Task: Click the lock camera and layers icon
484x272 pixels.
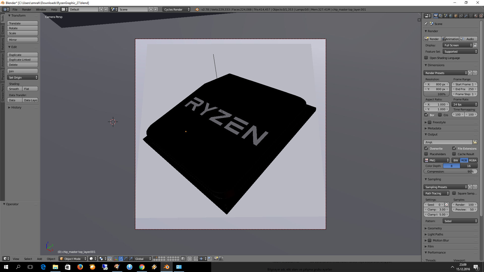Action: pos(183,259)
